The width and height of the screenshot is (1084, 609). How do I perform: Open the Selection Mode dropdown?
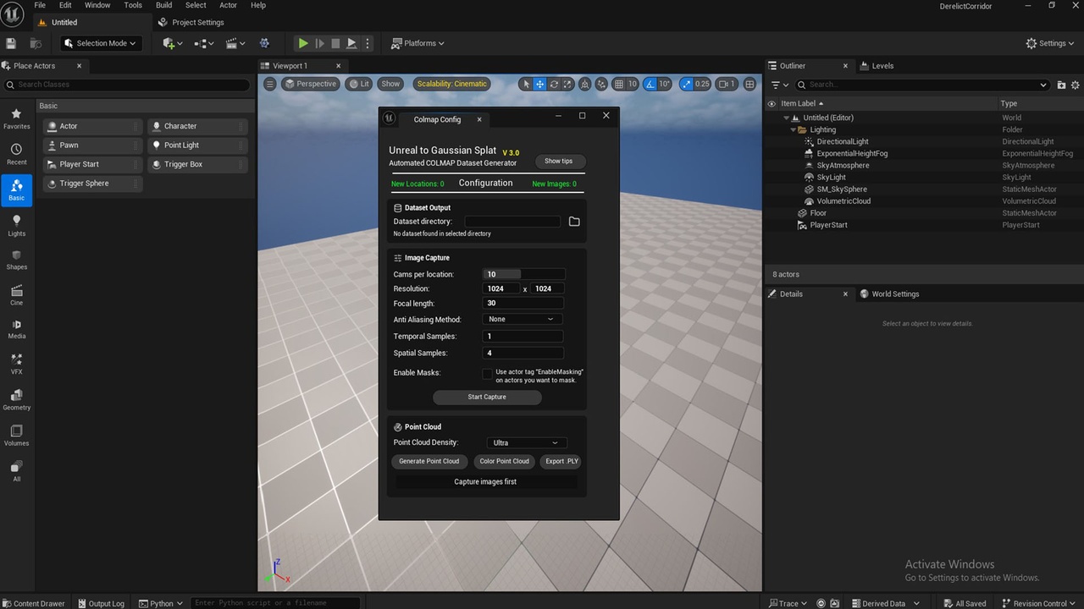coord(101,43)
